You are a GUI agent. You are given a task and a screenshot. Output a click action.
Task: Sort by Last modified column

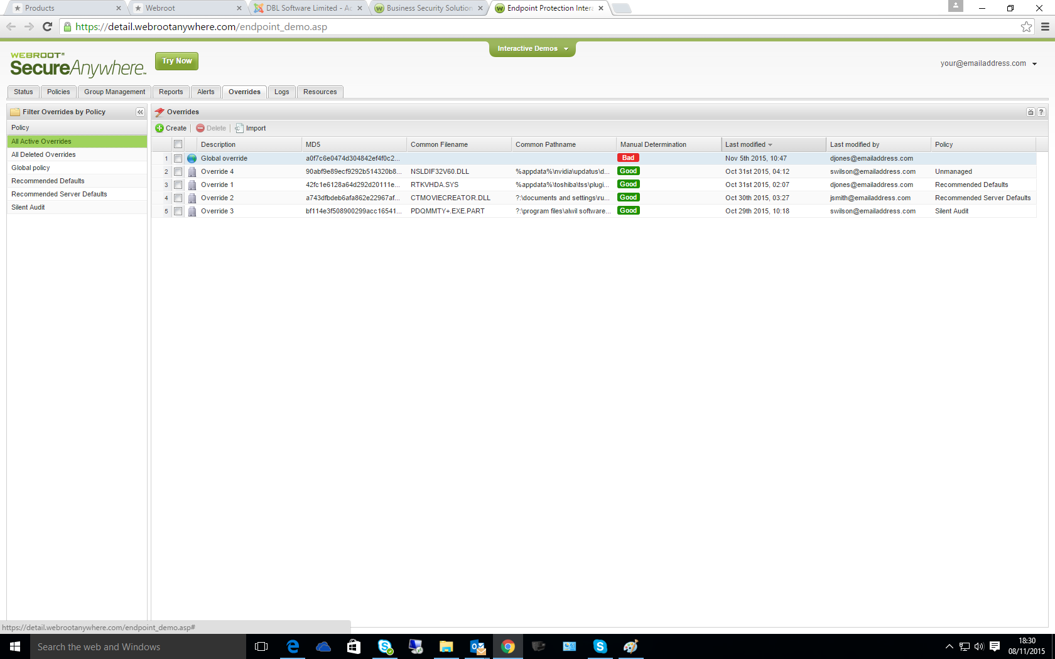(774, 144)
